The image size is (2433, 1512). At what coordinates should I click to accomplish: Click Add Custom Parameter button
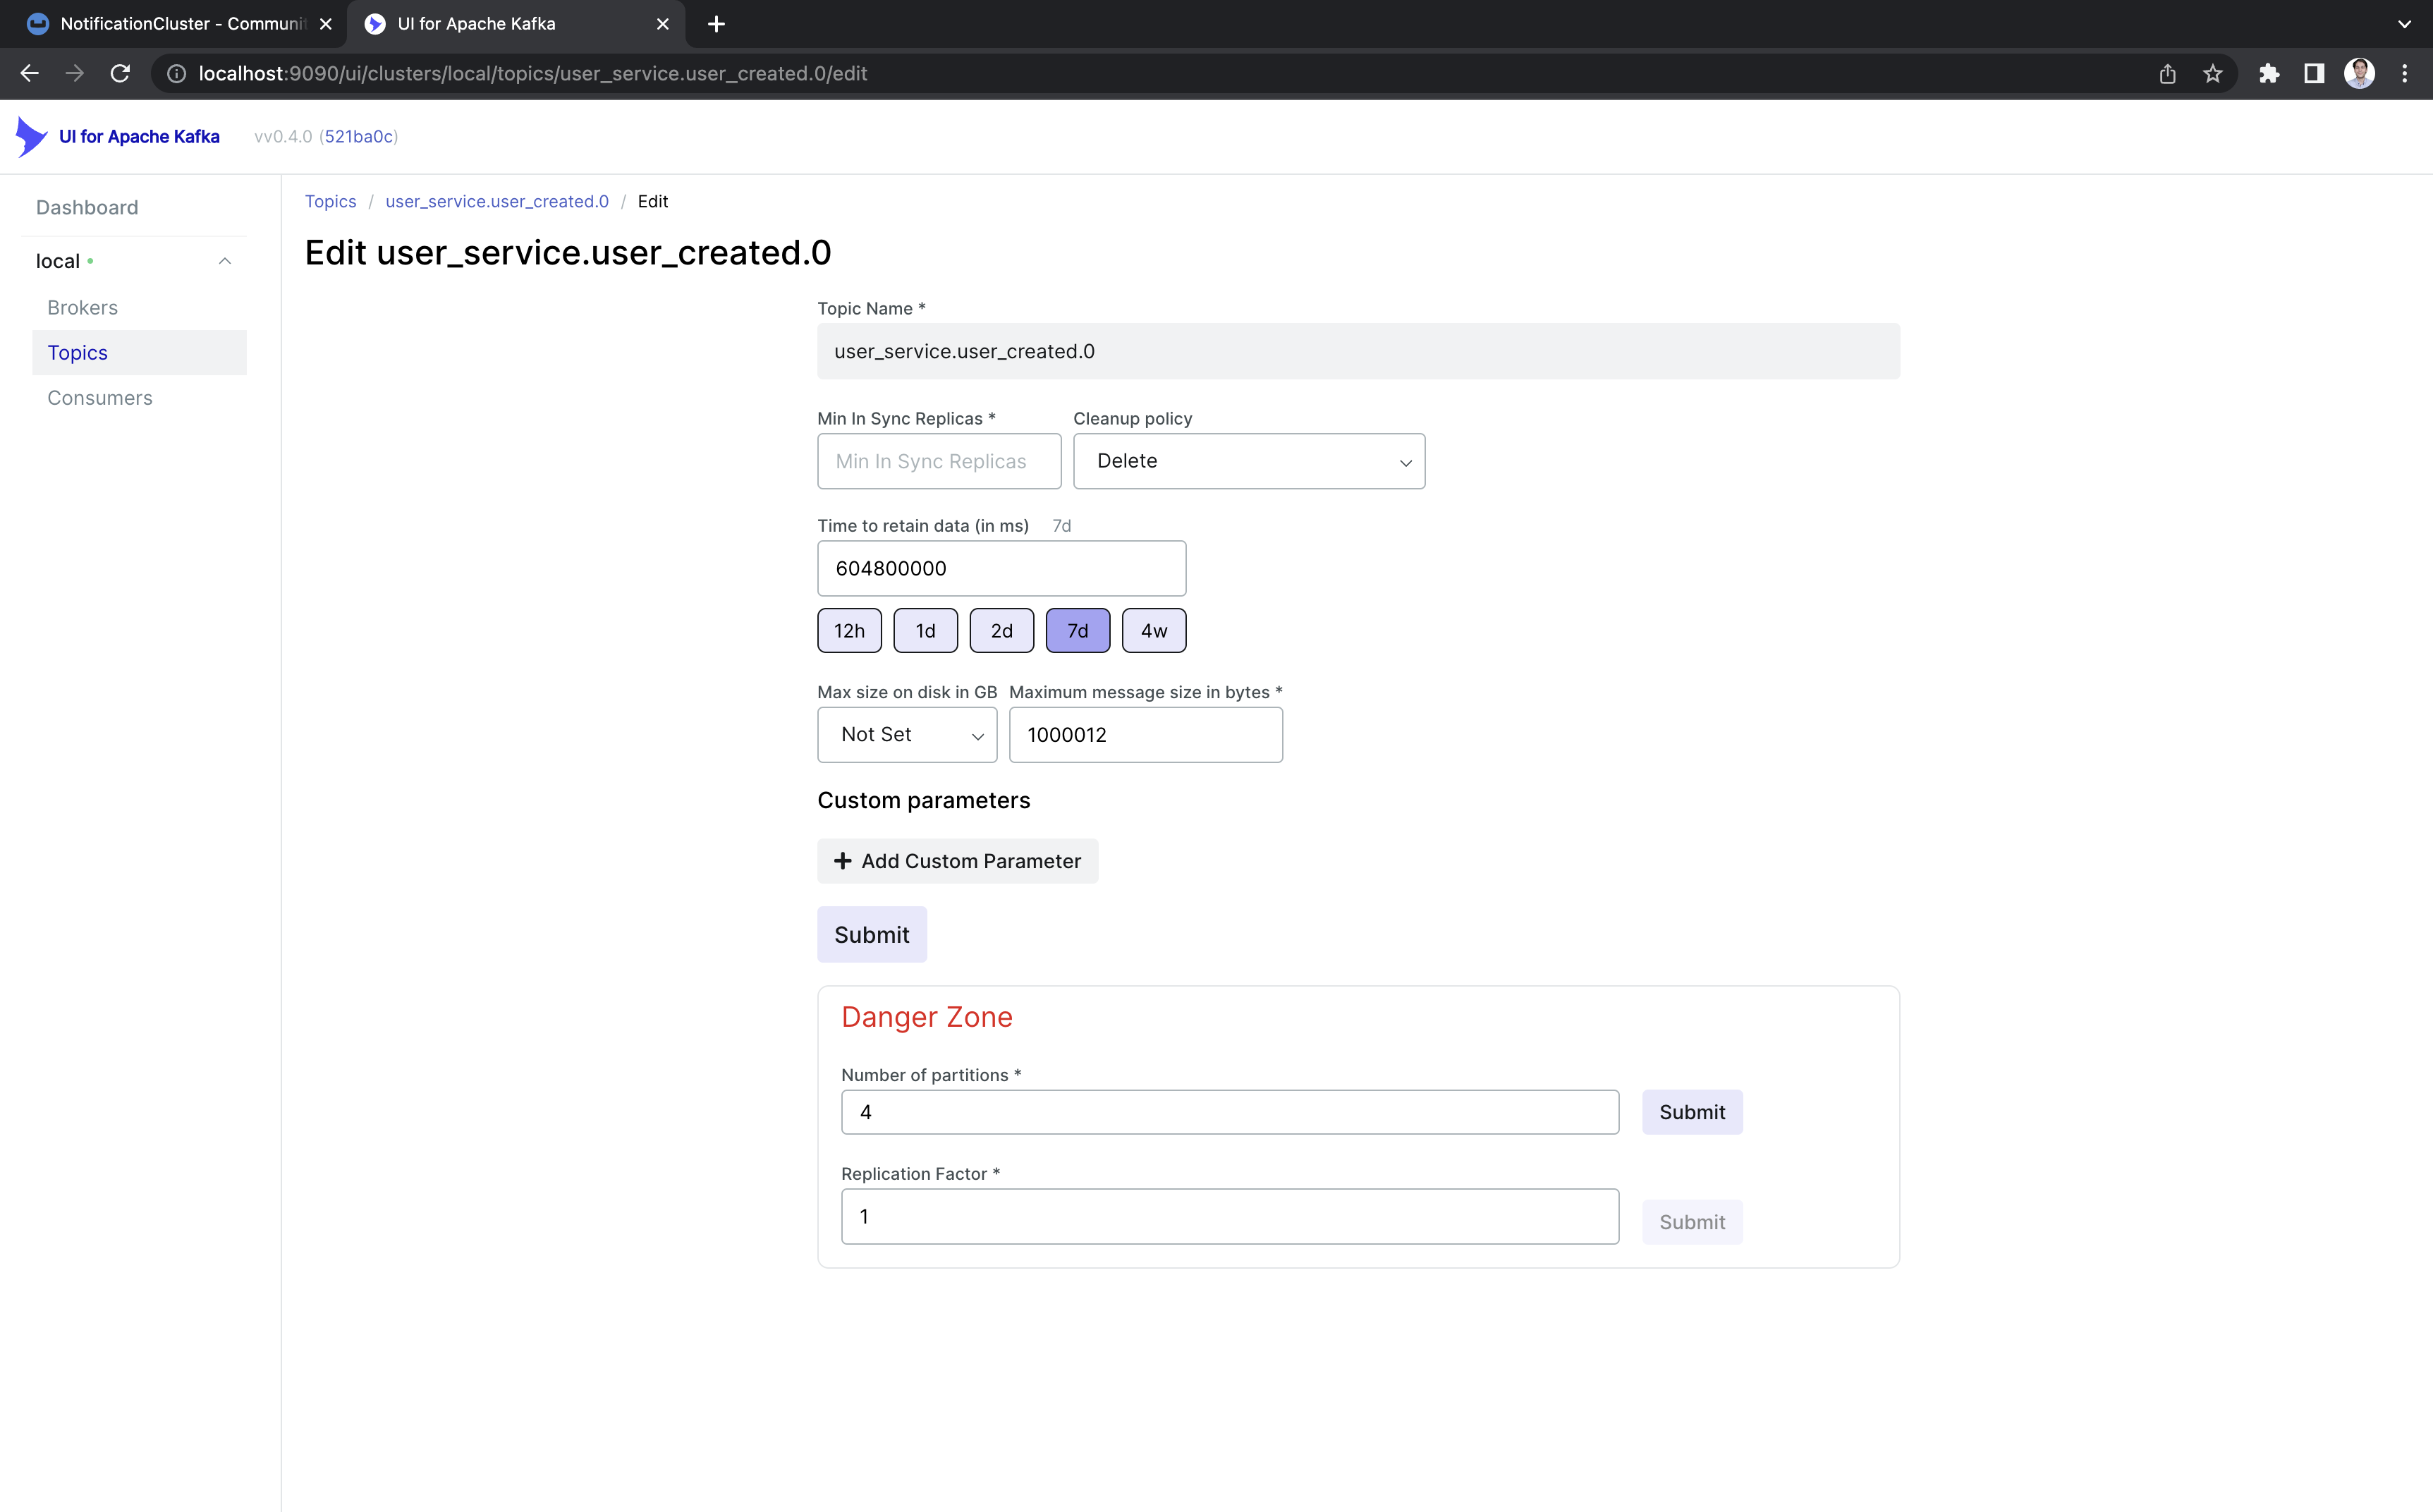click(957, 861)
